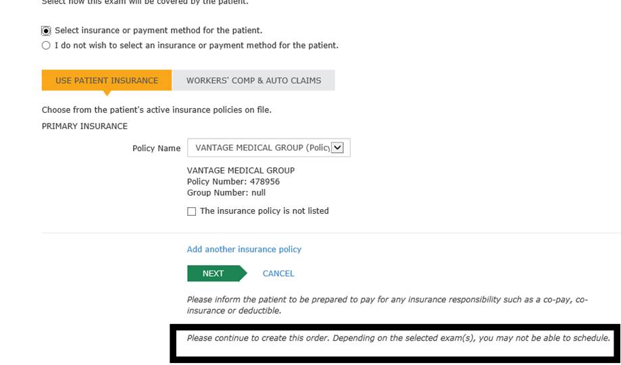
Task: Click the 'Policy Number: 478956' text
Action: (x=233, y=181)
